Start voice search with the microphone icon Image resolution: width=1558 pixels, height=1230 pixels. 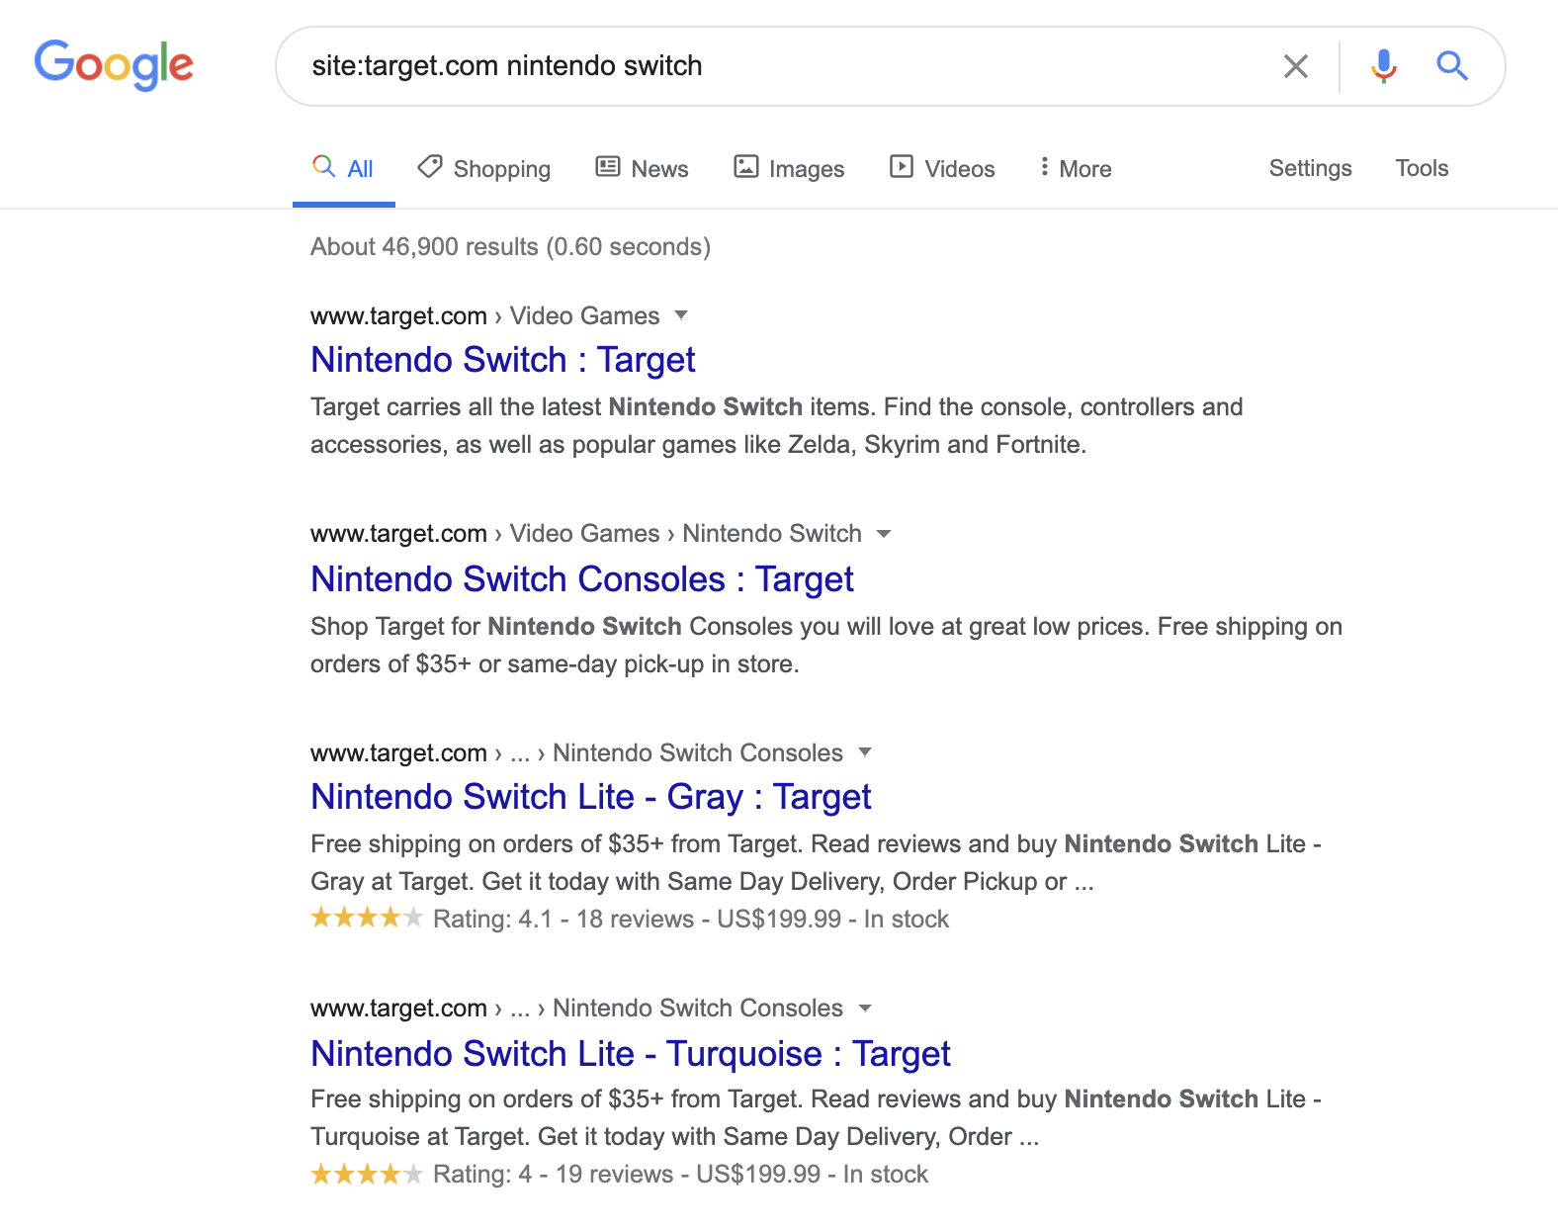[x=1383, y=66]
